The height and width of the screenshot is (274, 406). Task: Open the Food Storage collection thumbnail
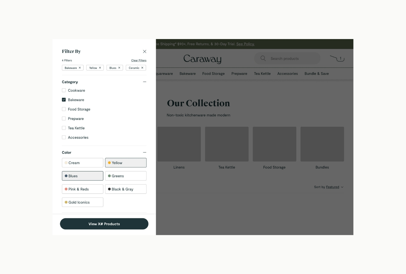click(275, 144)
